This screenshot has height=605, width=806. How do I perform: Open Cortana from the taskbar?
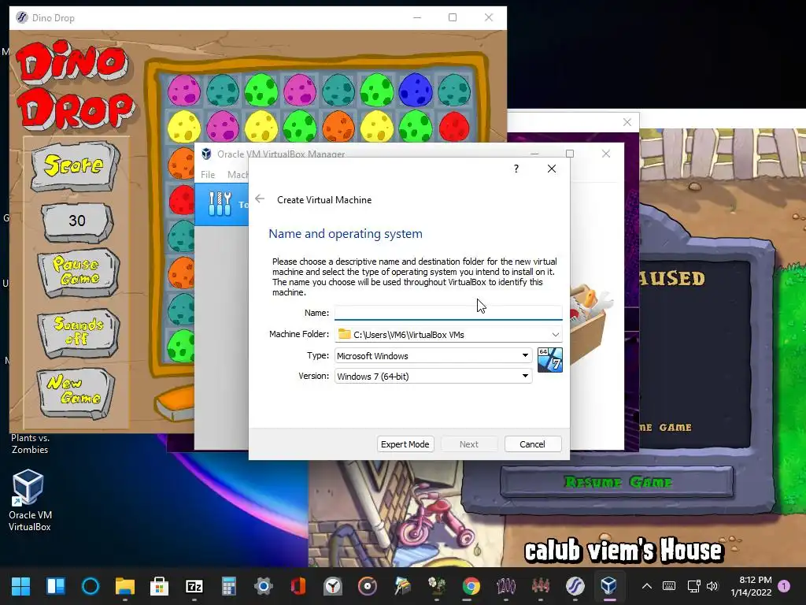[x=91, y=586]
